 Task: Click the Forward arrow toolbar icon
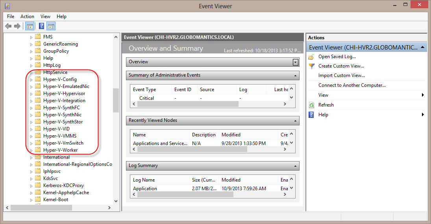coord(17,26)
